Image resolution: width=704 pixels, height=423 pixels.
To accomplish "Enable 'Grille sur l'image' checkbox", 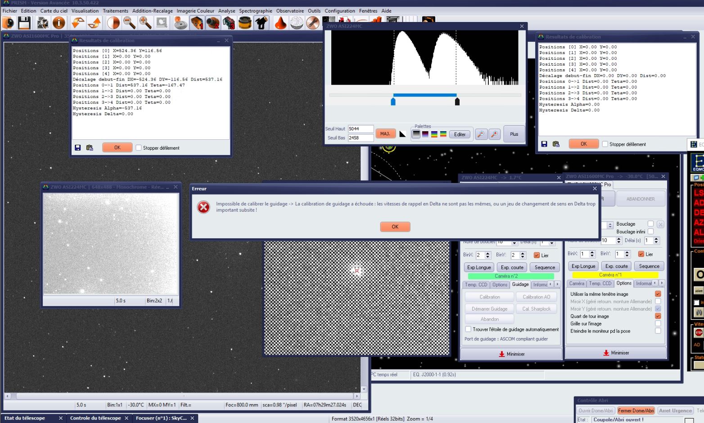I will tap(658, 324).
